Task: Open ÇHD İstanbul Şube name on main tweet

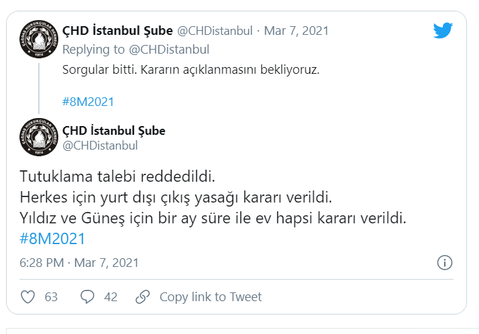Action: point(114,131)
